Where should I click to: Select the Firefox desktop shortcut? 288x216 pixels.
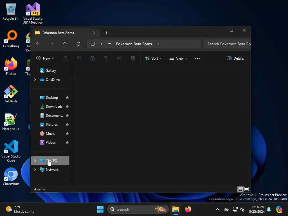coord(11,66)
